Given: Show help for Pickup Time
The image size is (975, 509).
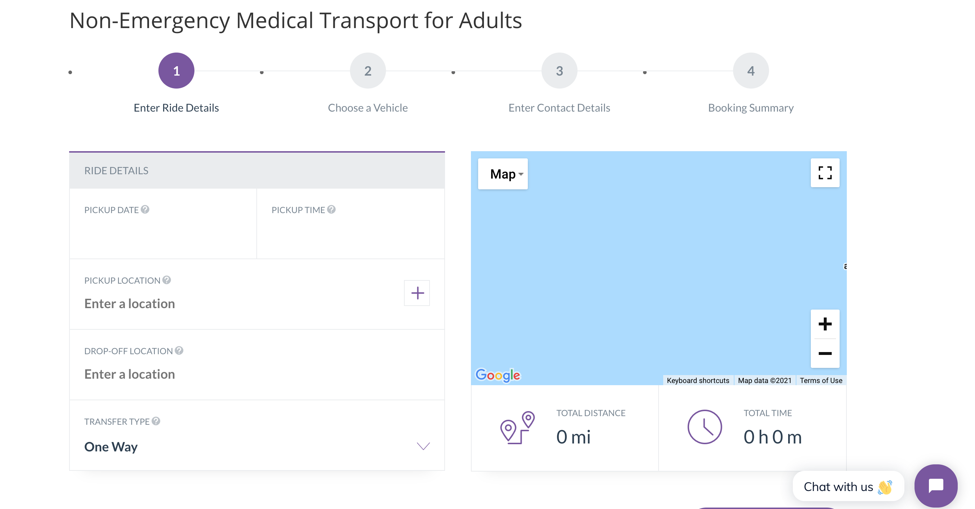Looking at the screenshot, I should coord(331,209).
